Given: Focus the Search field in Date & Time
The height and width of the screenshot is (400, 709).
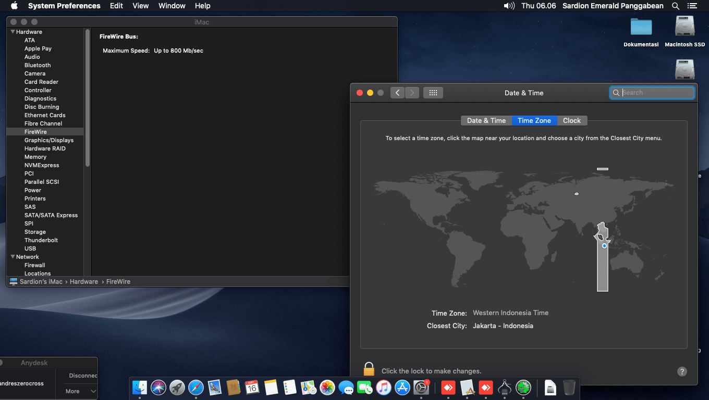Looking at the screenshot, I should point(652,93).
